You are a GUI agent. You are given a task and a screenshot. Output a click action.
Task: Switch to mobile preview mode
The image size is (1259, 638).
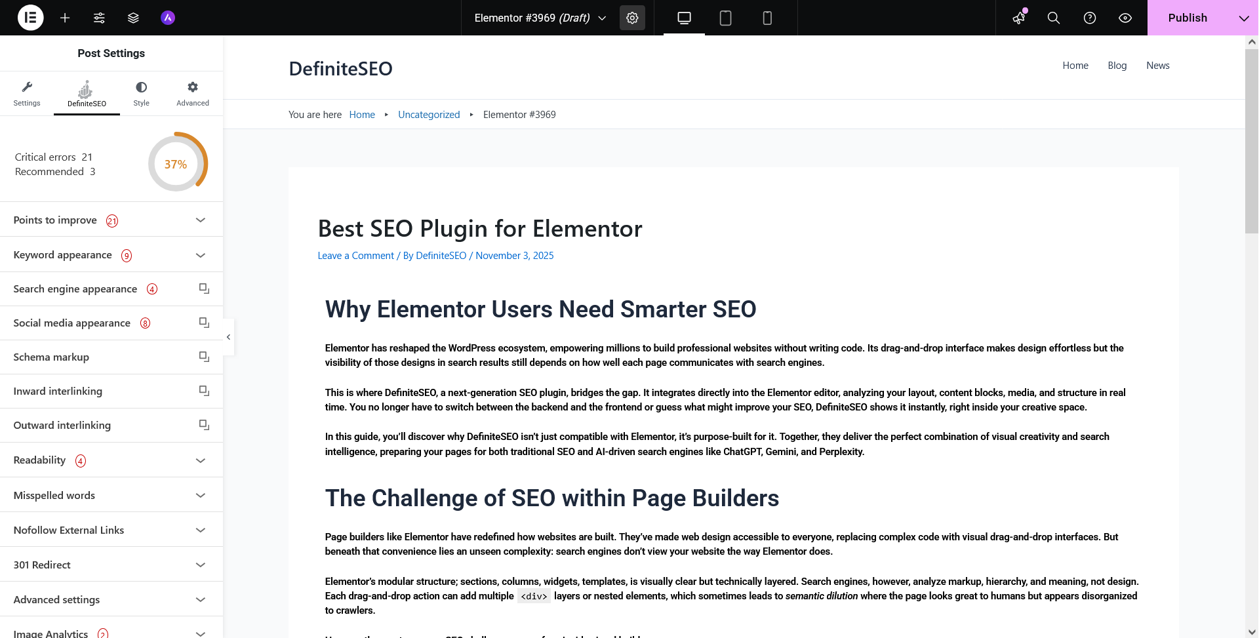767,18
